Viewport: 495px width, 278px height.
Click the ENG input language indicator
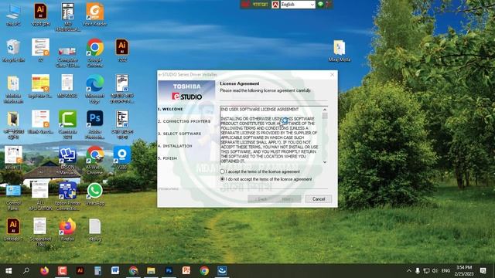pos(445,271)
